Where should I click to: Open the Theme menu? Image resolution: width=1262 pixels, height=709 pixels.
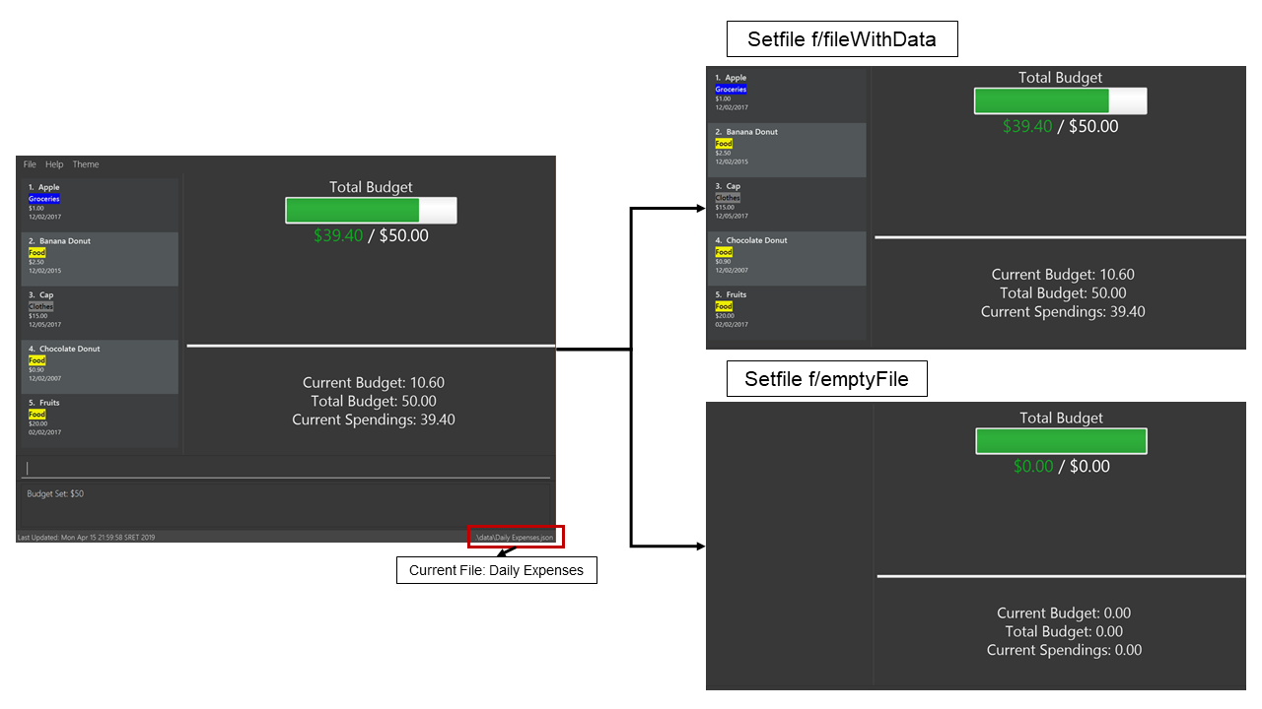pyautogui.click(x=86, y=164)
